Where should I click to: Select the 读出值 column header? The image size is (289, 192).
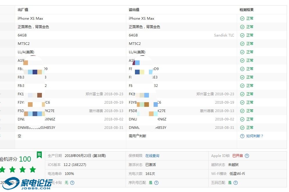pos(134,10)
